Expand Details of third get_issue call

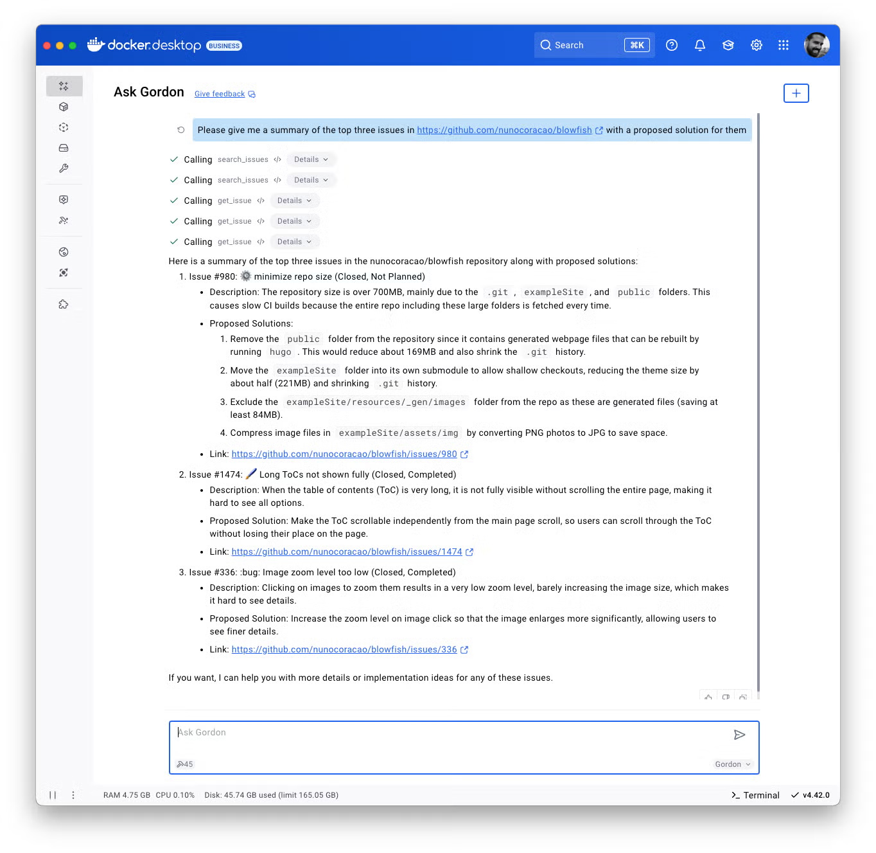coord(295,242)
